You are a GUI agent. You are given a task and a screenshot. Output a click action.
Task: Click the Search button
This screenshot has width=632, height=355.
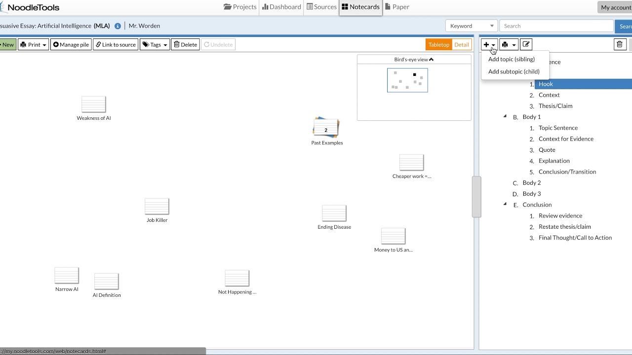click(624, 26)
